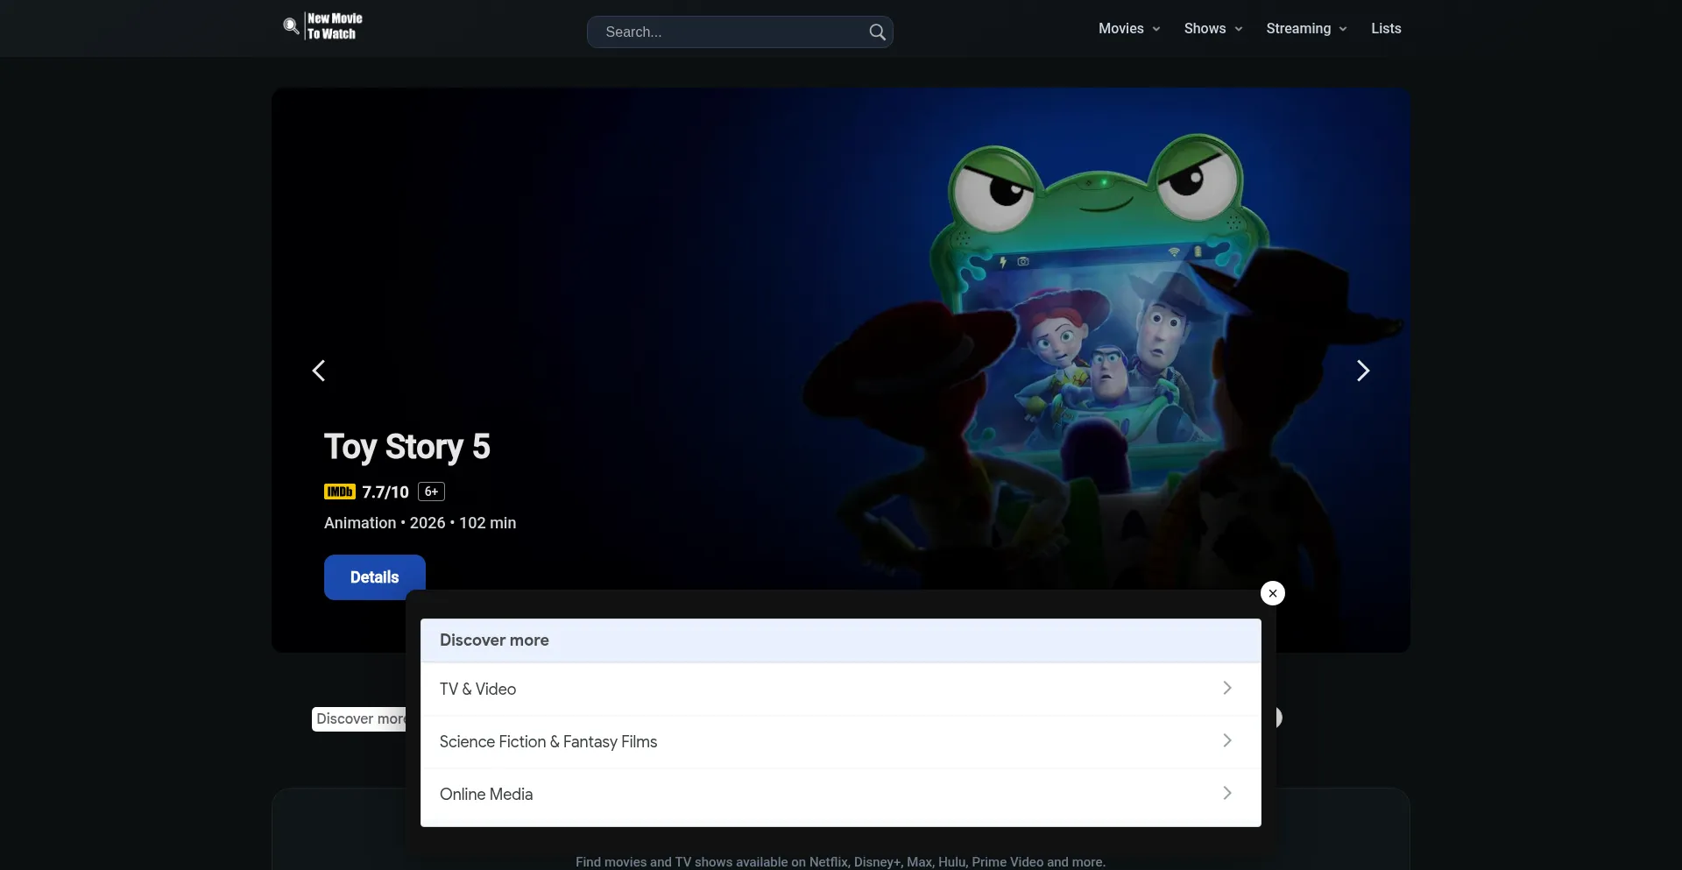Click the Discover more label behind popup

359,719
